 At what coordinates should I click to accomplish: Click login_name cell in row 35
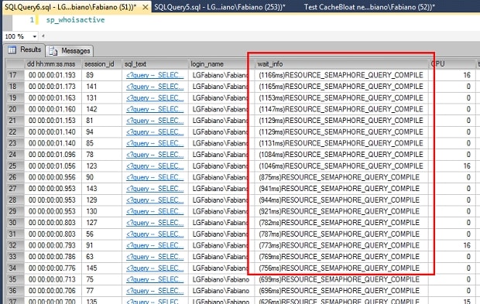[221, 279]
